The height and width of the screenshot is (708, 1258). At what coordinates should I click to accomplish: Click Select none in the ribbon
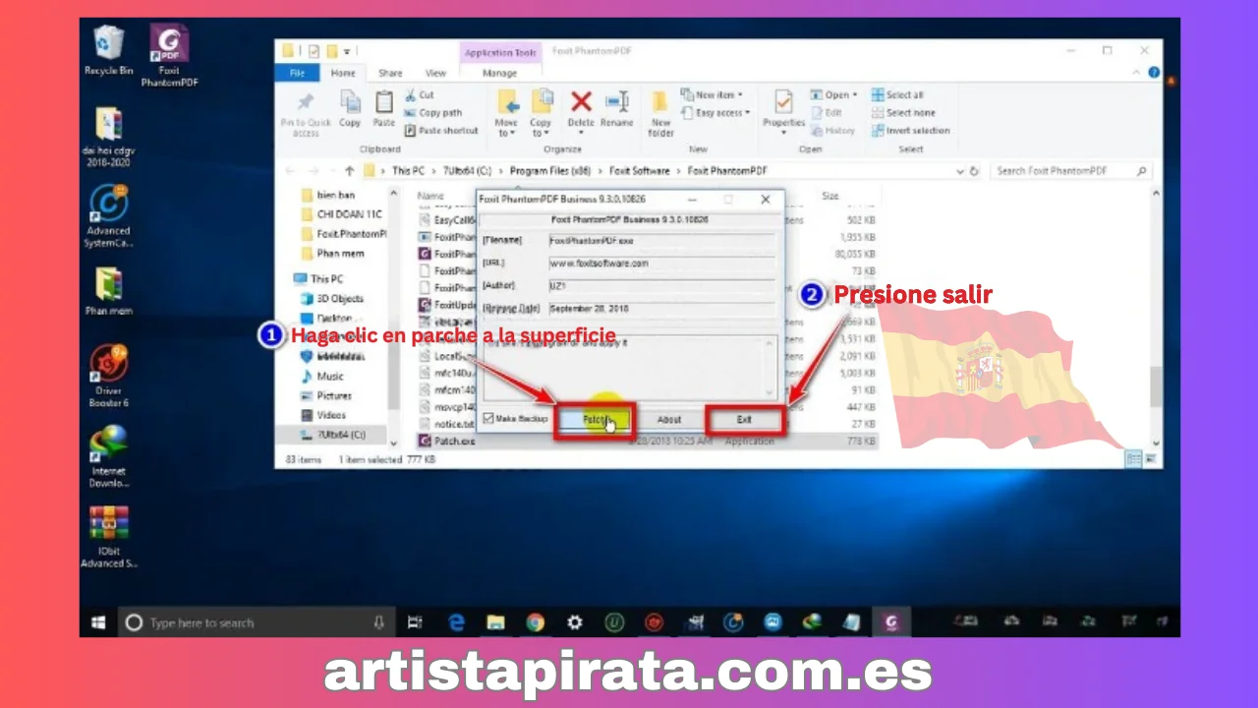pos(903,113)
